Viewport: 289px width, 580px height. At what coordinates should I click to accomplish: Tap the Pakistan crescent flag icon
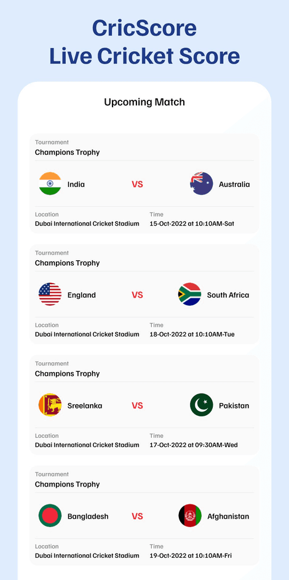click(202, 405)
